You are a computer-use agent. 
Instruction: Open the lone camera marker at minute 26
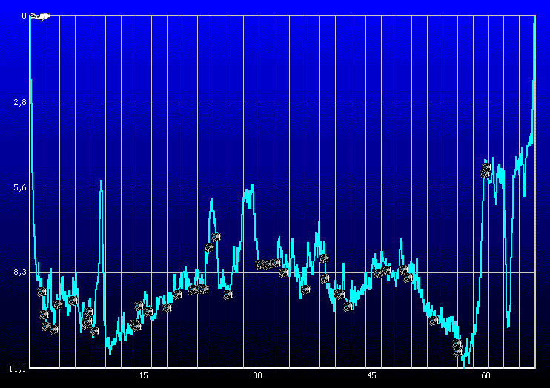[x=228, y=295]
